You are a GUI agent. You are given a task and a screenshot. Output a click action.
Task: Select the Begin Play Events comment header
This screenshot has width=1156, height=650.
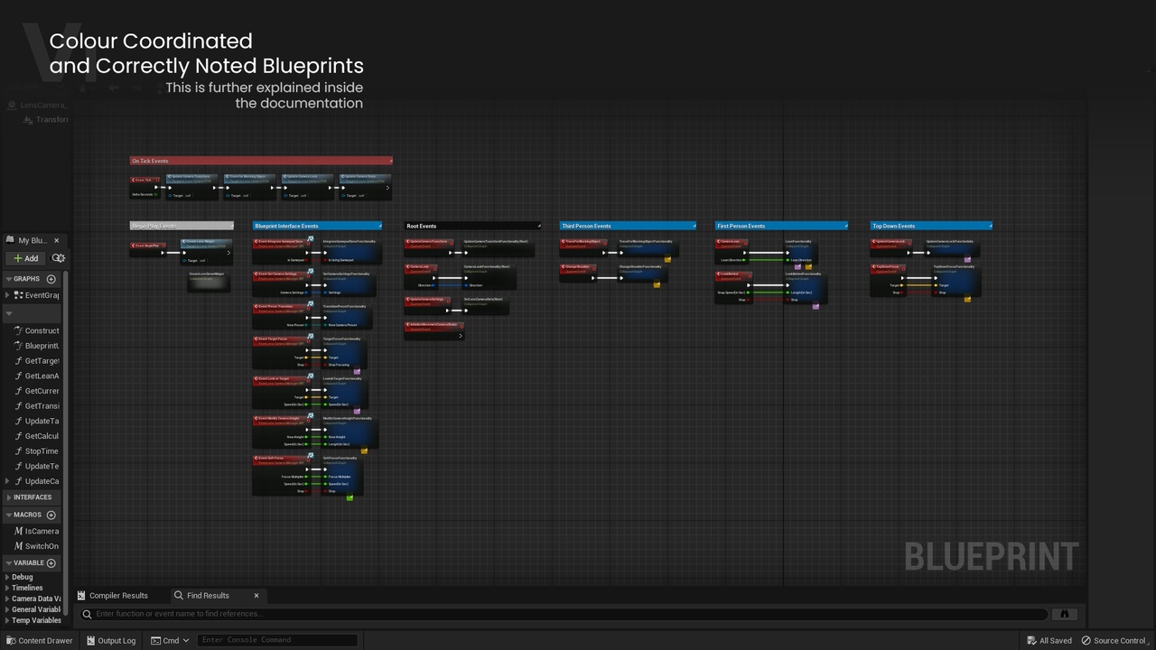click(x=182, y=226)
